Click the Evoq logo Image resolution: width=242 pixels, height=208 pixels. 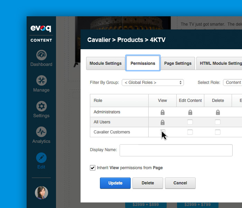point(41,28)
